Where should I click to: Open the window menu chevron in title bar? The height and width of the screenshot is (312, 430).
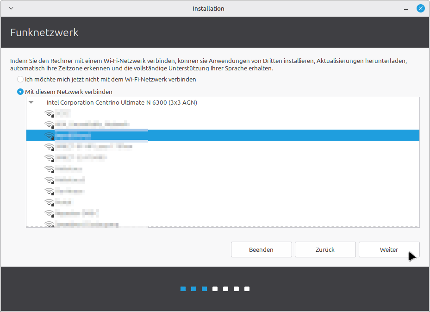coord(11,8)
